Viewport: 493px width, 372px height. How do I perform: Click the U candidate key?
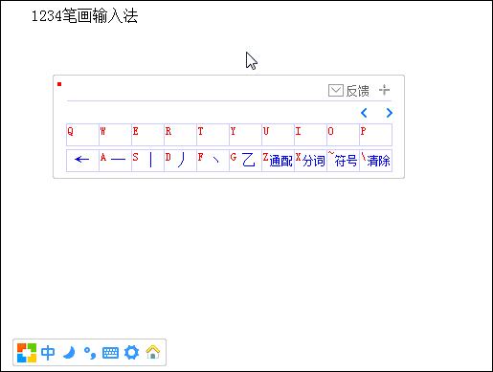278,135
